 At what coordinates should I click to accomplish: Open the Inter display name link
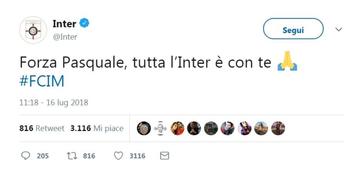pyautogui.click(x=64, y=24)
